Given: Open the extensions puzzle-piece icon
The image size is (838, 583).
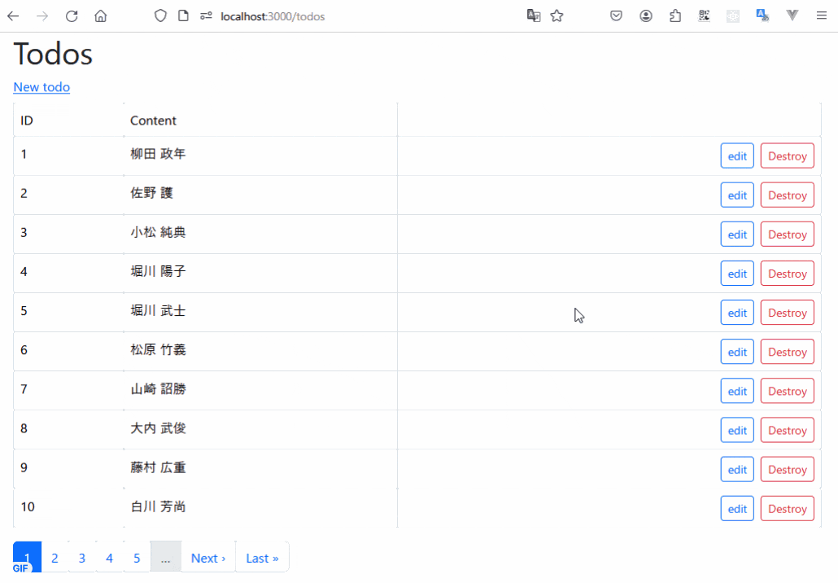Looking at the screenshot, I should pos(675,15).
